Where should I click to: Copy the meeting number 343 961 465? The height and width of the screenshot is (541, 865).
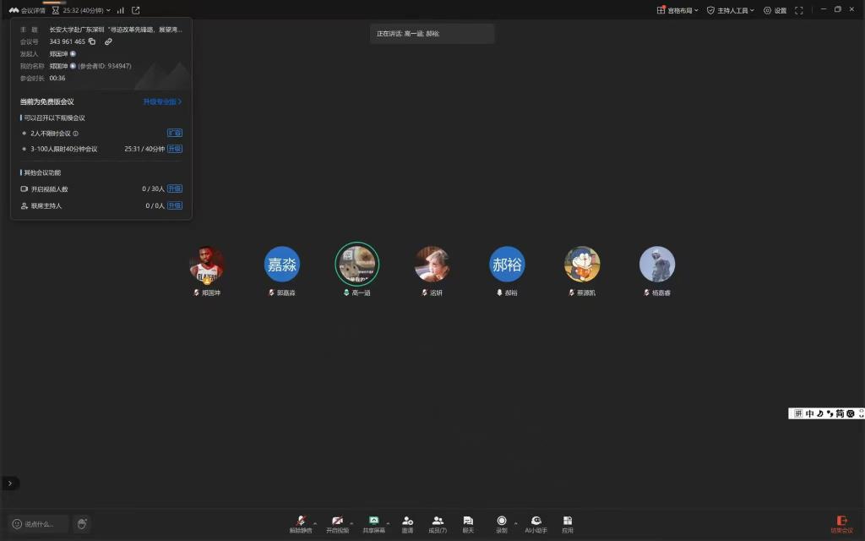(92, 41)
